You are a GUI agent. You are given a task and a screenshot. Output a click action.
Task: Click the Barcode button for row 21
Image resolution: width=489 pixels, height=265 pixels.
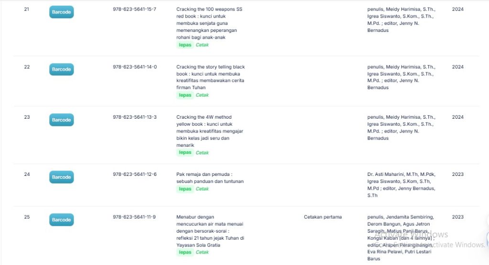(x=61, y=12)
